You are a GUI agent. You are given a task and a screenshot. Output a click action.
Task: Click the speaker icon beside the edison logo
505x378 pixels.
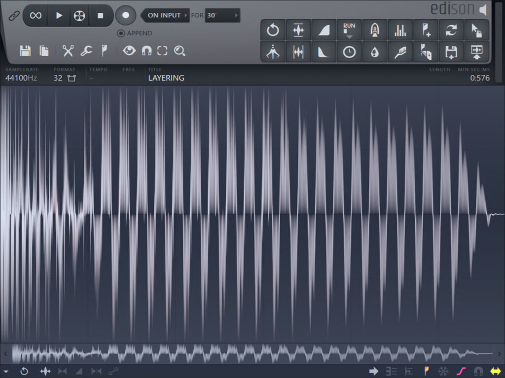pos(483,10)
